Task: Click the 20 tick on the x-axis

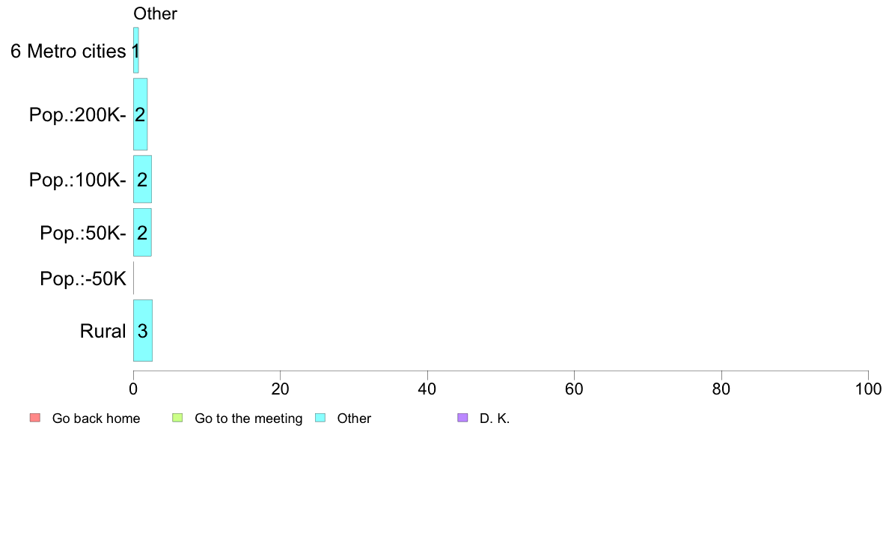Action: pos(280,389)
